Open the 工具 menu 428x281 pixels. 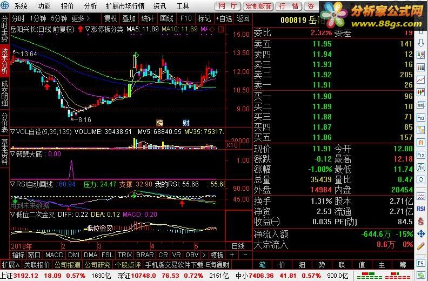[x=183, y=6]
